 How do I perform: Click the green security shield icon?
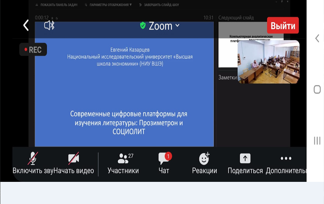point(143,26)
